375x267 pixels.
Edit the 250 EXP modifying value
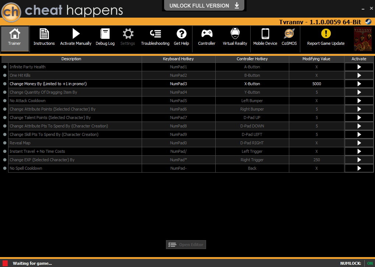click(x=316, y=160)
